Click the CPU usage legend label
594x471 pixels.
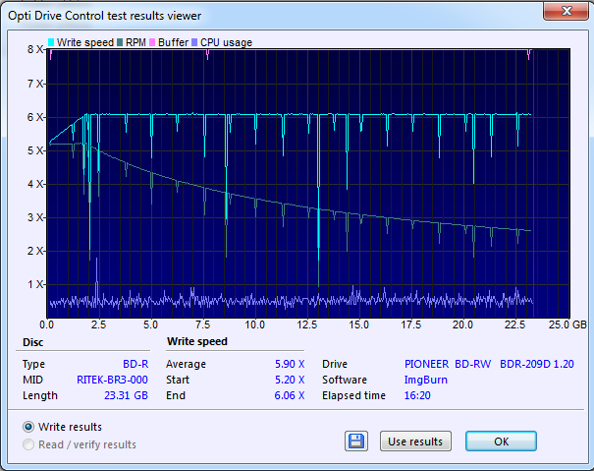(226, 42)
